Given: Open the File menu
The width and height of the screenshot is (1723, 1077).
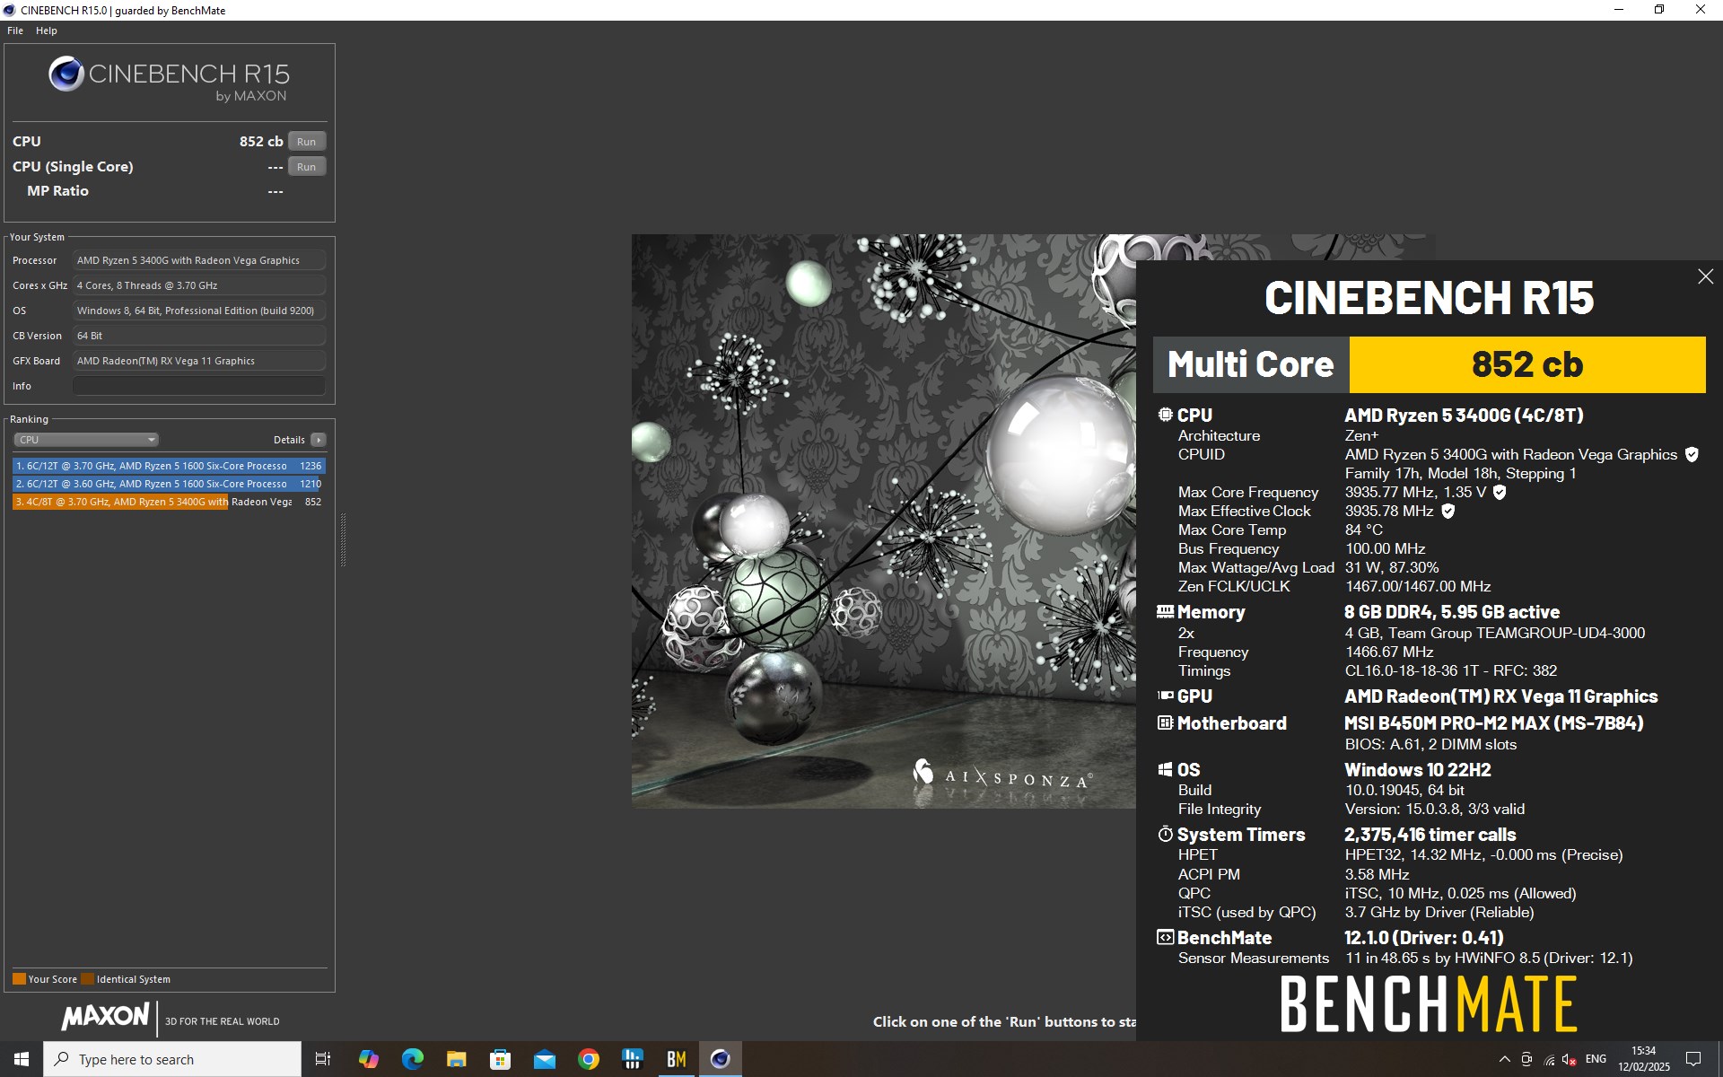Looking at the screenshot, I should click(15, 31).
